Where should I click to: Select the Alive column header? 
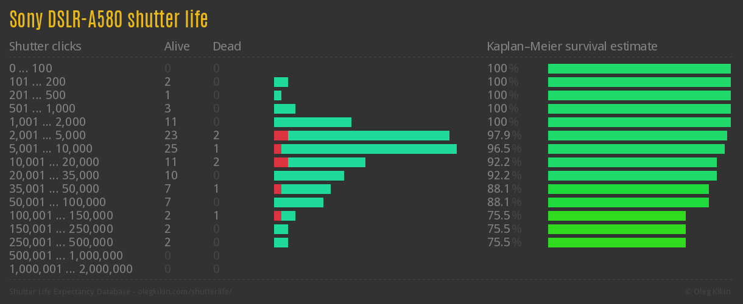(x=177, y=46)
